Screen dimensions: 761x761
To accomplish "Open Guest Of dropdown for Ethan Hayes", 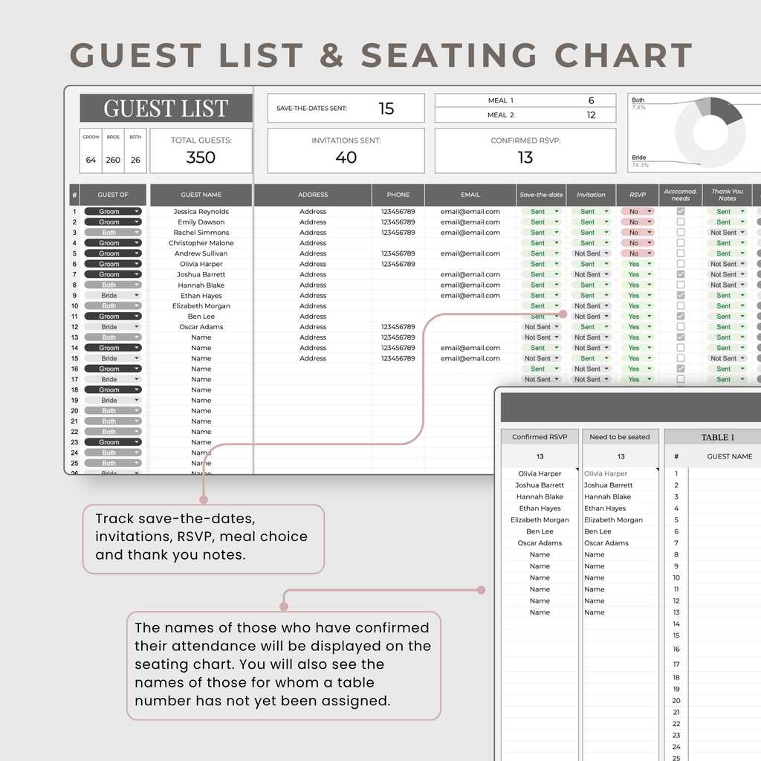I will tap(113, 296).
